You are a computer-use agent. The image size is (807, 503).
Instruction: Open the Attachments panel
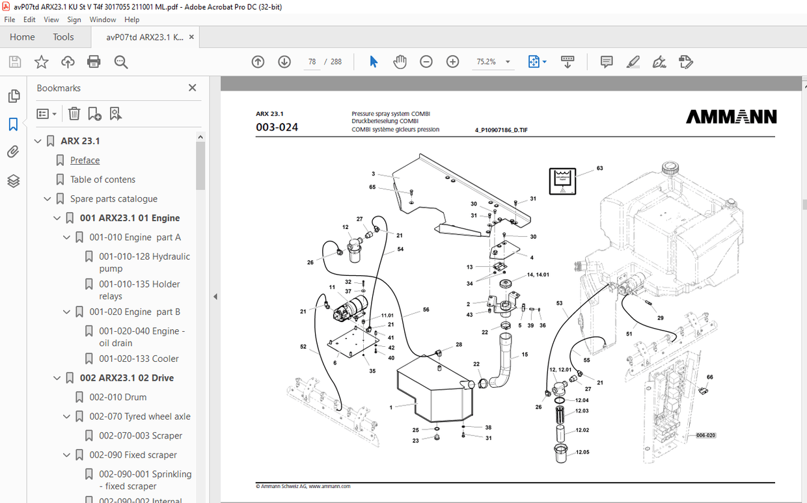[14, 151]
